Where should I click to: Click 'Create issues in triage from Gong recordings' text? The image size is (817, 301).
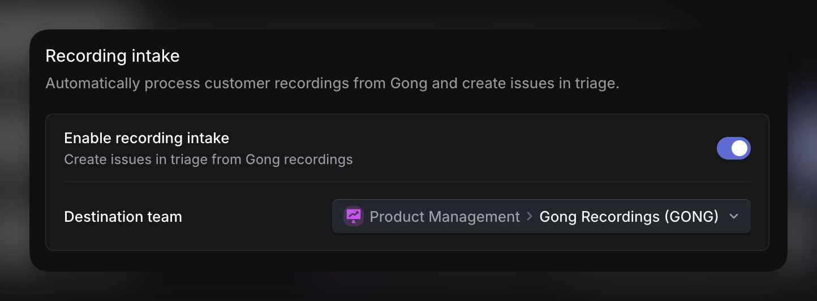click(x=208, y=160)
